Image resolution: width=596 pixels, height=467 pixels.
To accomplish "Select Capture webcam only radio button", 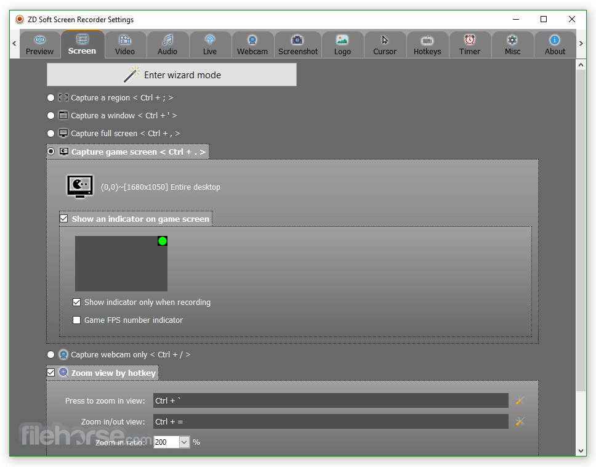I will [x=50, y=355].
